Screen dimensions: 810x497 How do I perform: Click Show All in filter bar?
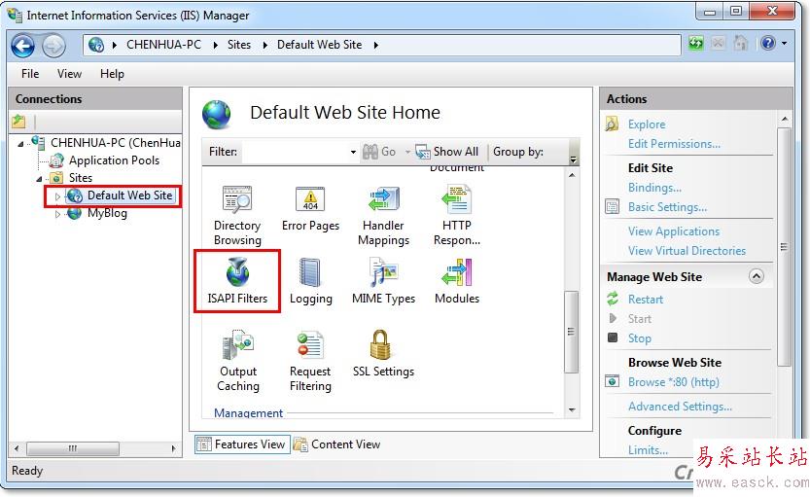447,152
